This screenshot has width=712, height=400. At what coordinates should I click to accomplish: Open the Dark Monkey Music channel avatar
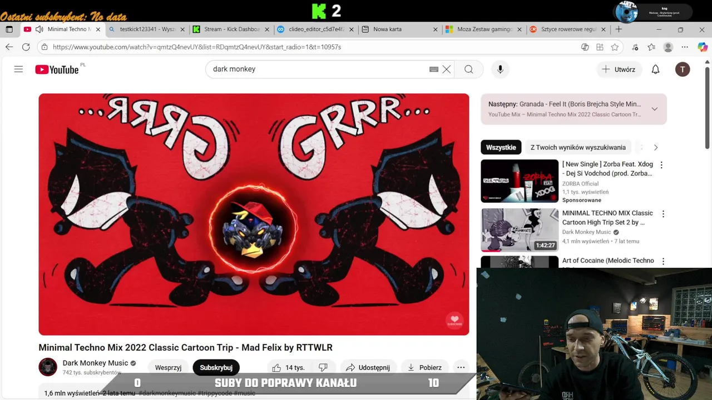coord(48,367)
